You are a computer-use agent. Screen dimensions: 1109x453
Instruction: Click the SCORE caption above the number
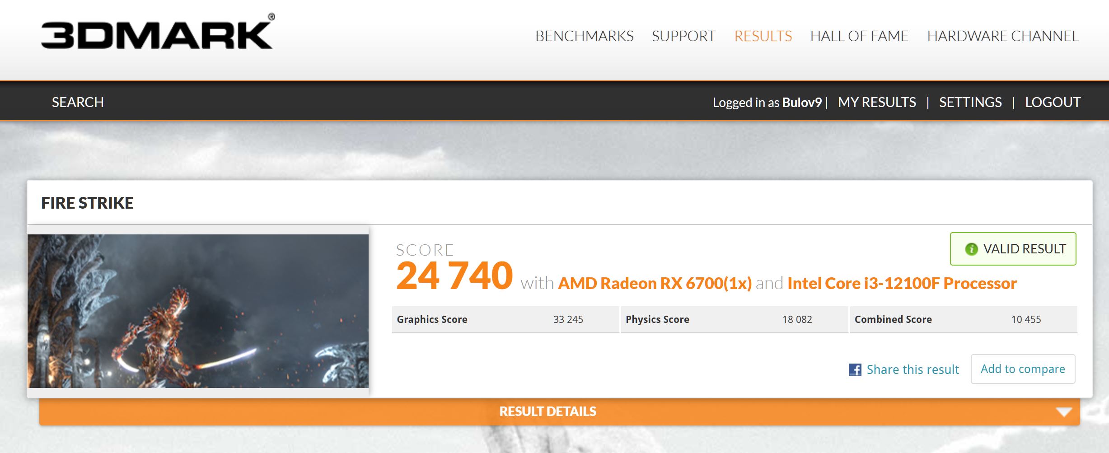[425, 250]
